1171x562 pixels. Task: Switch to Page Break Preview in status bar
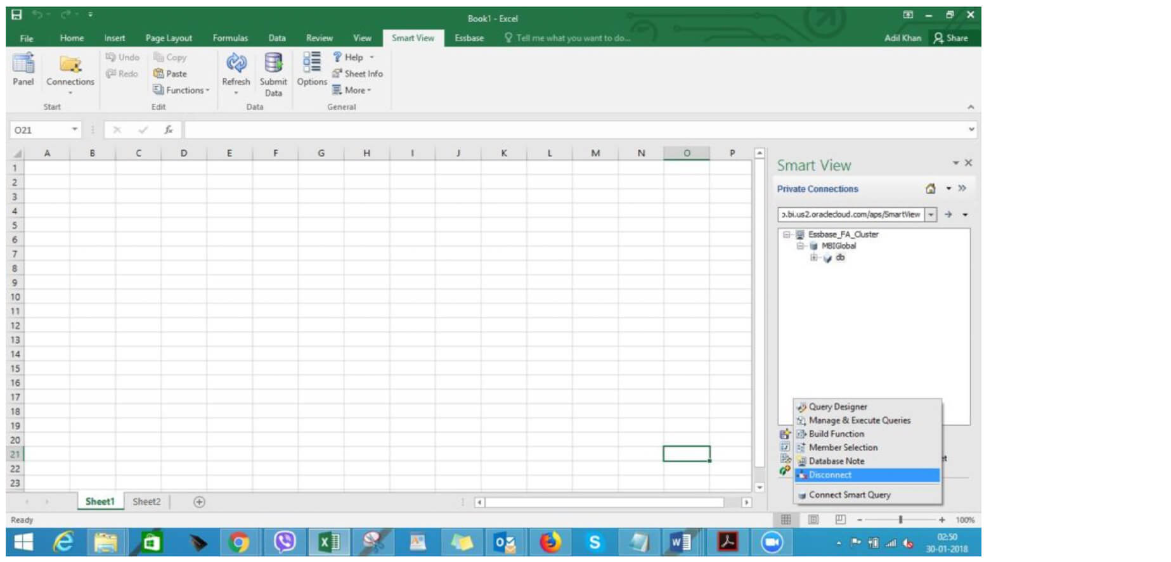click(x=841, y=520)
